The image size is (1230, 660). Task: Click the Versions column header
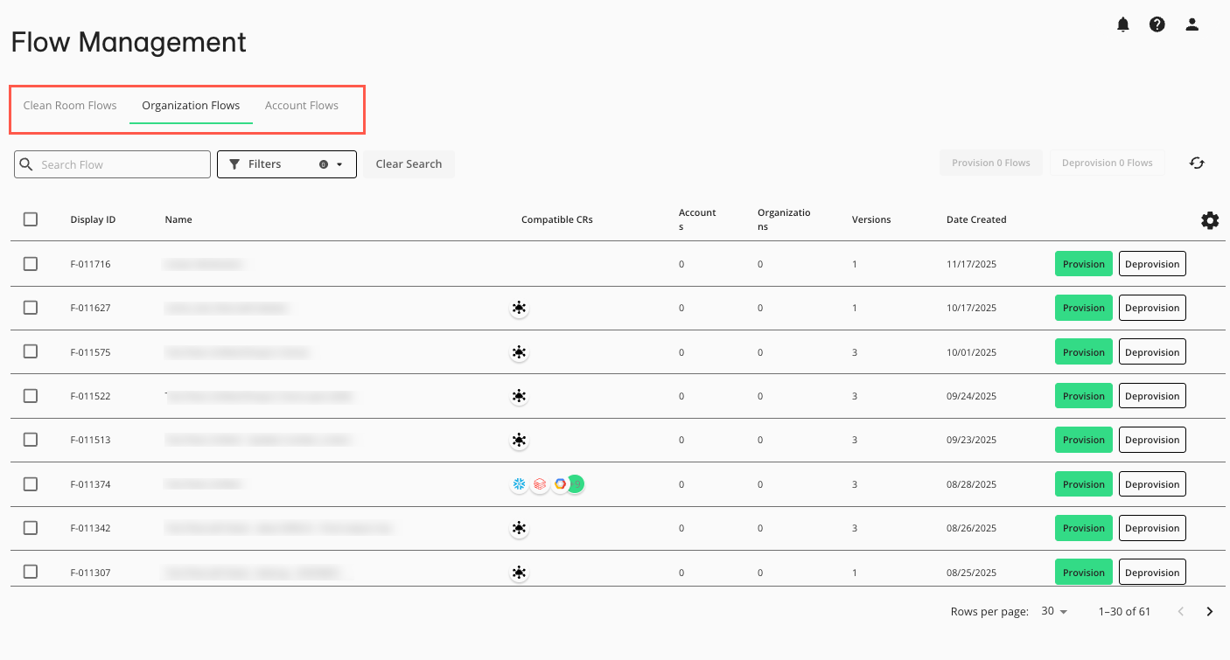coord(871,219)
